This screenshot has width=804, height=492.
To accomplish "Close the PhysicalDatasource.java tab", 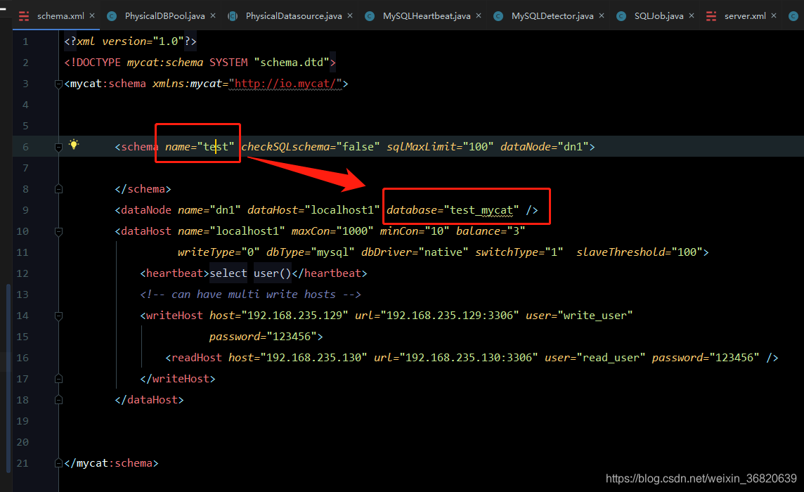I will (x=350, y=16).
